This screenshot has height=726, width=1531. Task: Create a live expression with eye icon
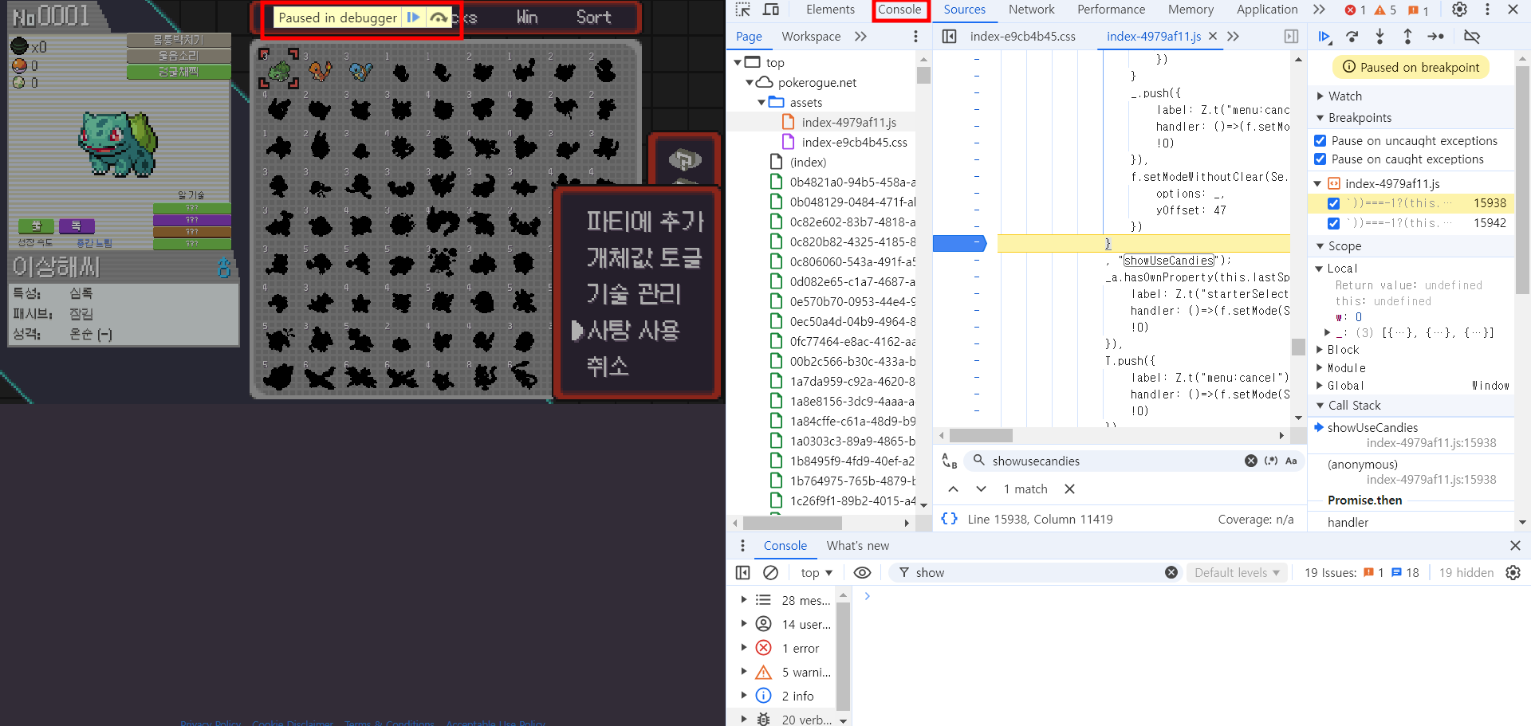(x=862, y=573)
